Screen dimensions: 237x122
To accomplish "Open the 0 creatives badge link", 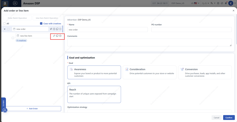I will [21, 41].
